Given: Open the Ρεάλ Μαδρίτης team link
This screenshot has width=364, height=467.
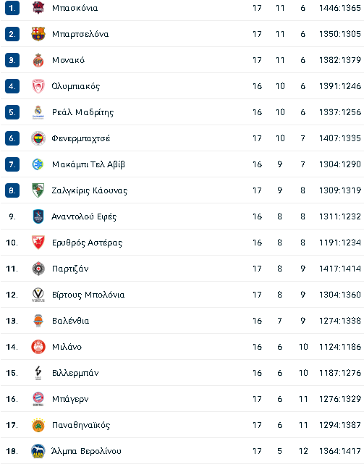Looking at the screenshot, I should [x=82, y=112].
